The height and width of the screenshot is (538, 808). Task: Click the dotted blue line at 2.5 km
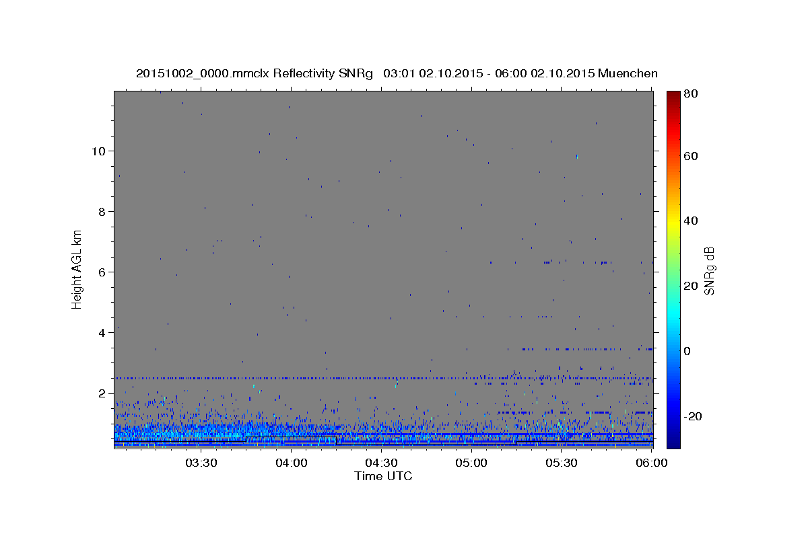[383, 378]
